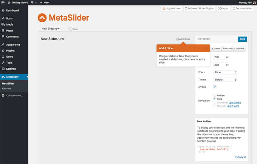Click the height field showing 300
This screenshot has height=164, width=257.
[x=221, y=65]
